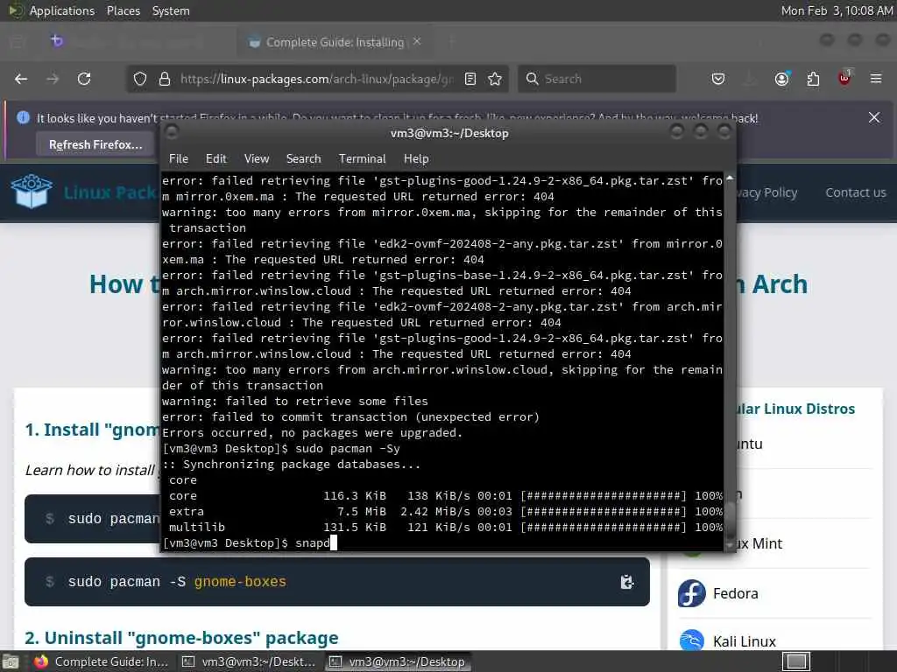Copy the gnome-boxes pacman command

[627, 582]
